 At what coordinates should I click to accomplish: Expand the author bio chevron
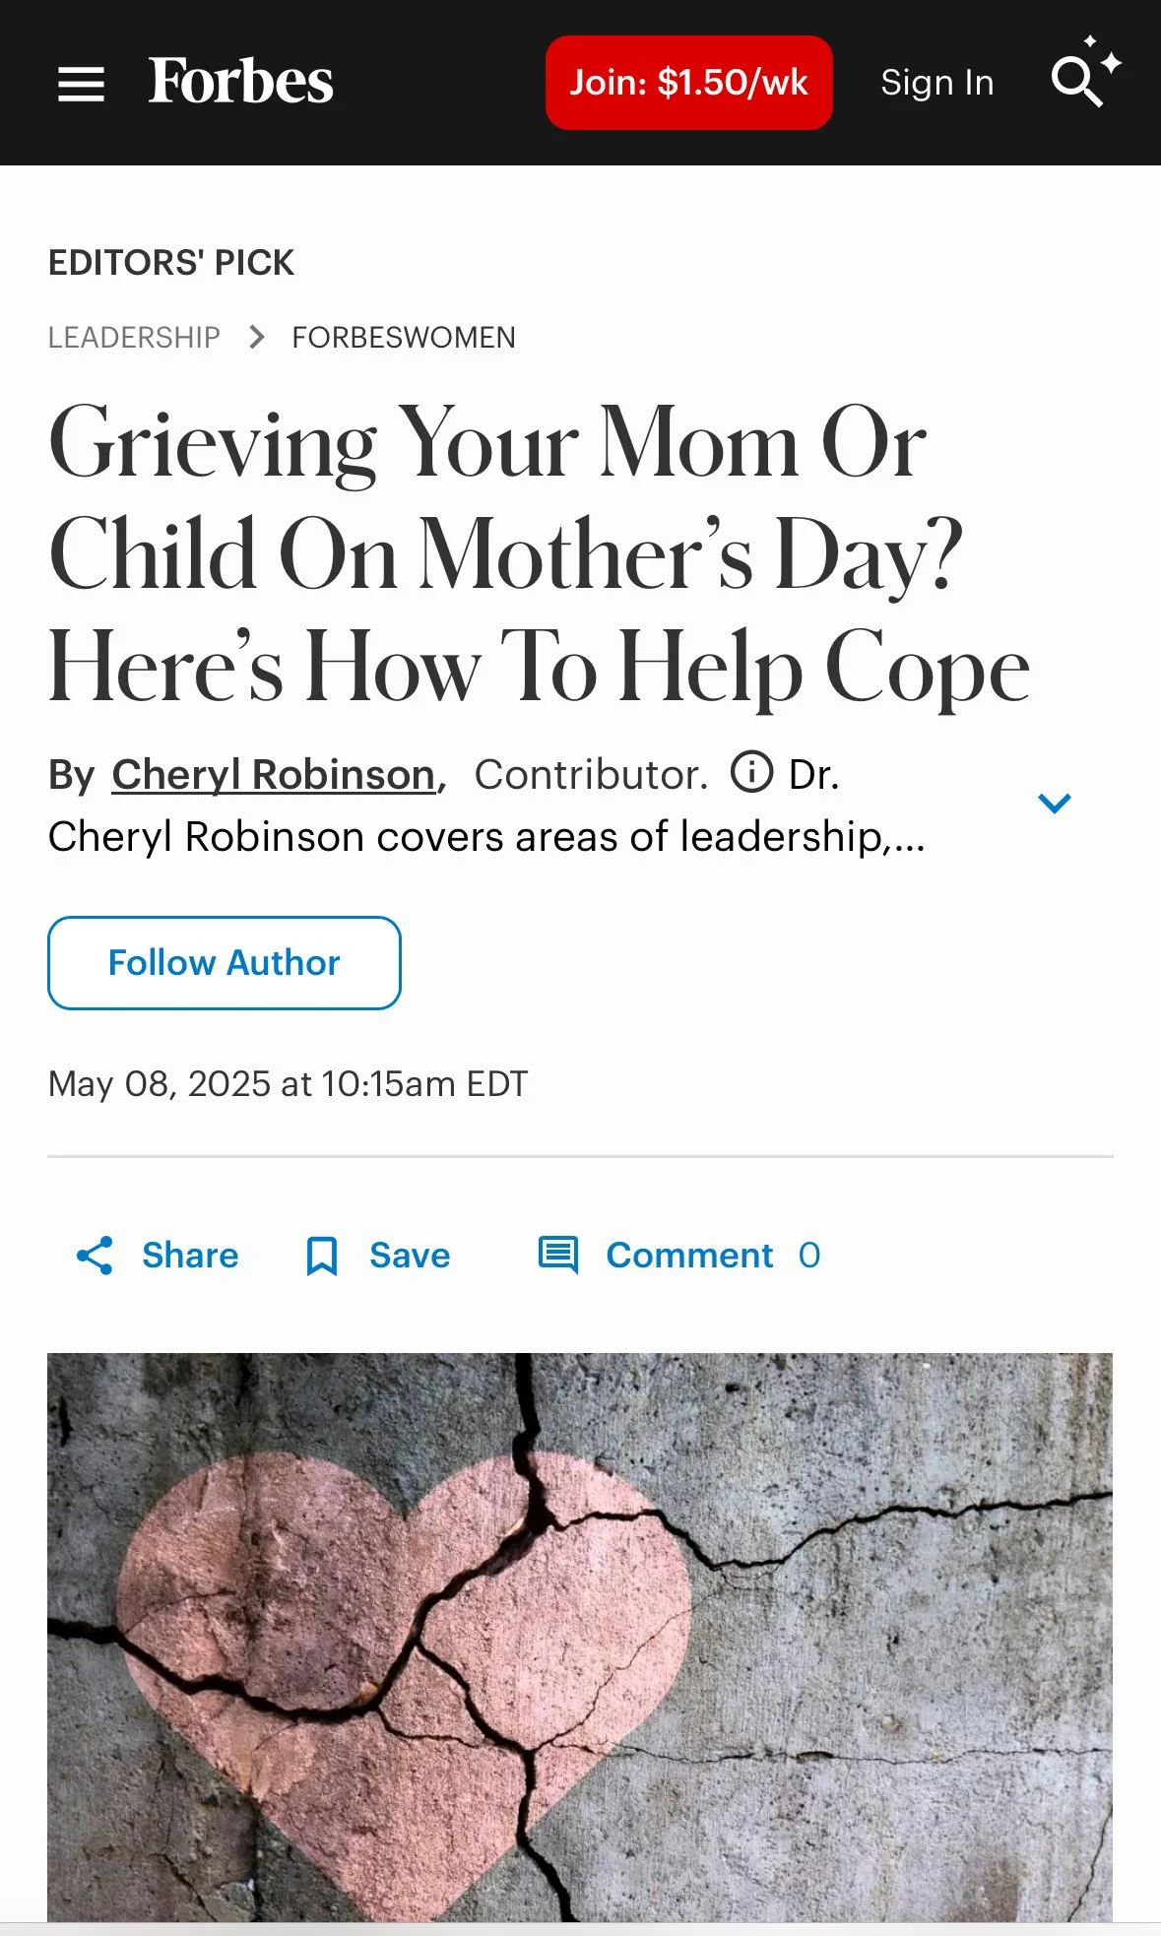pos(1054,804)
